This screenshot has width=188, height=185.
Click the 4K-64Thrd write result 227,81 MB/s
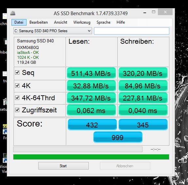[143, 98]
